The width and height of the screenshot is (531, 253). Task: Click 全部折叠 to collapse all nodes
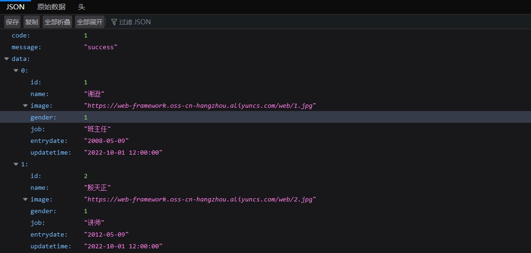(x=57, y=22)
